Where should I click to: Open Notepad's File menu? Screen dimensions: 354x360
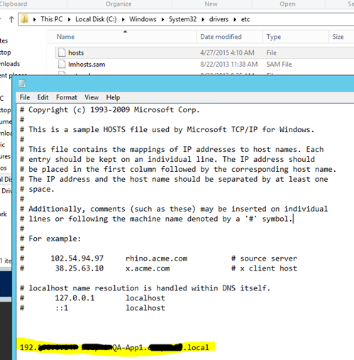point(25,97)
